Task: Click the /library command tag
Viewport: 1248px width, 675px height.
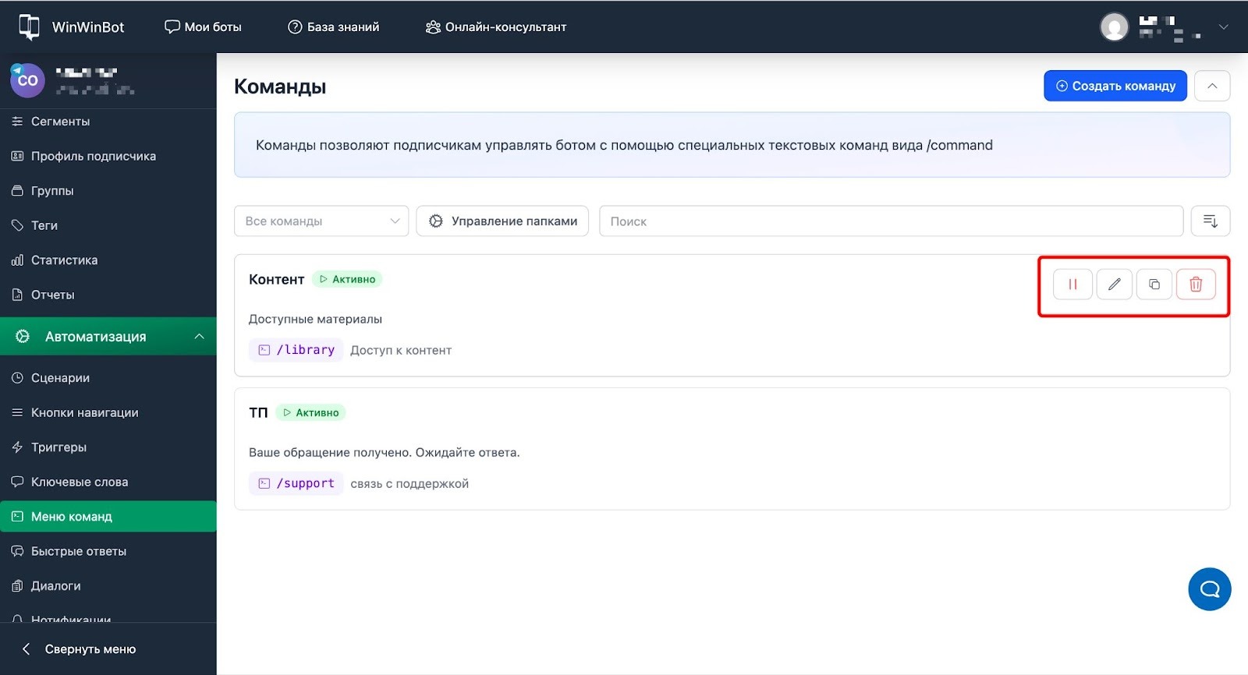Action: tap(296, 350)
